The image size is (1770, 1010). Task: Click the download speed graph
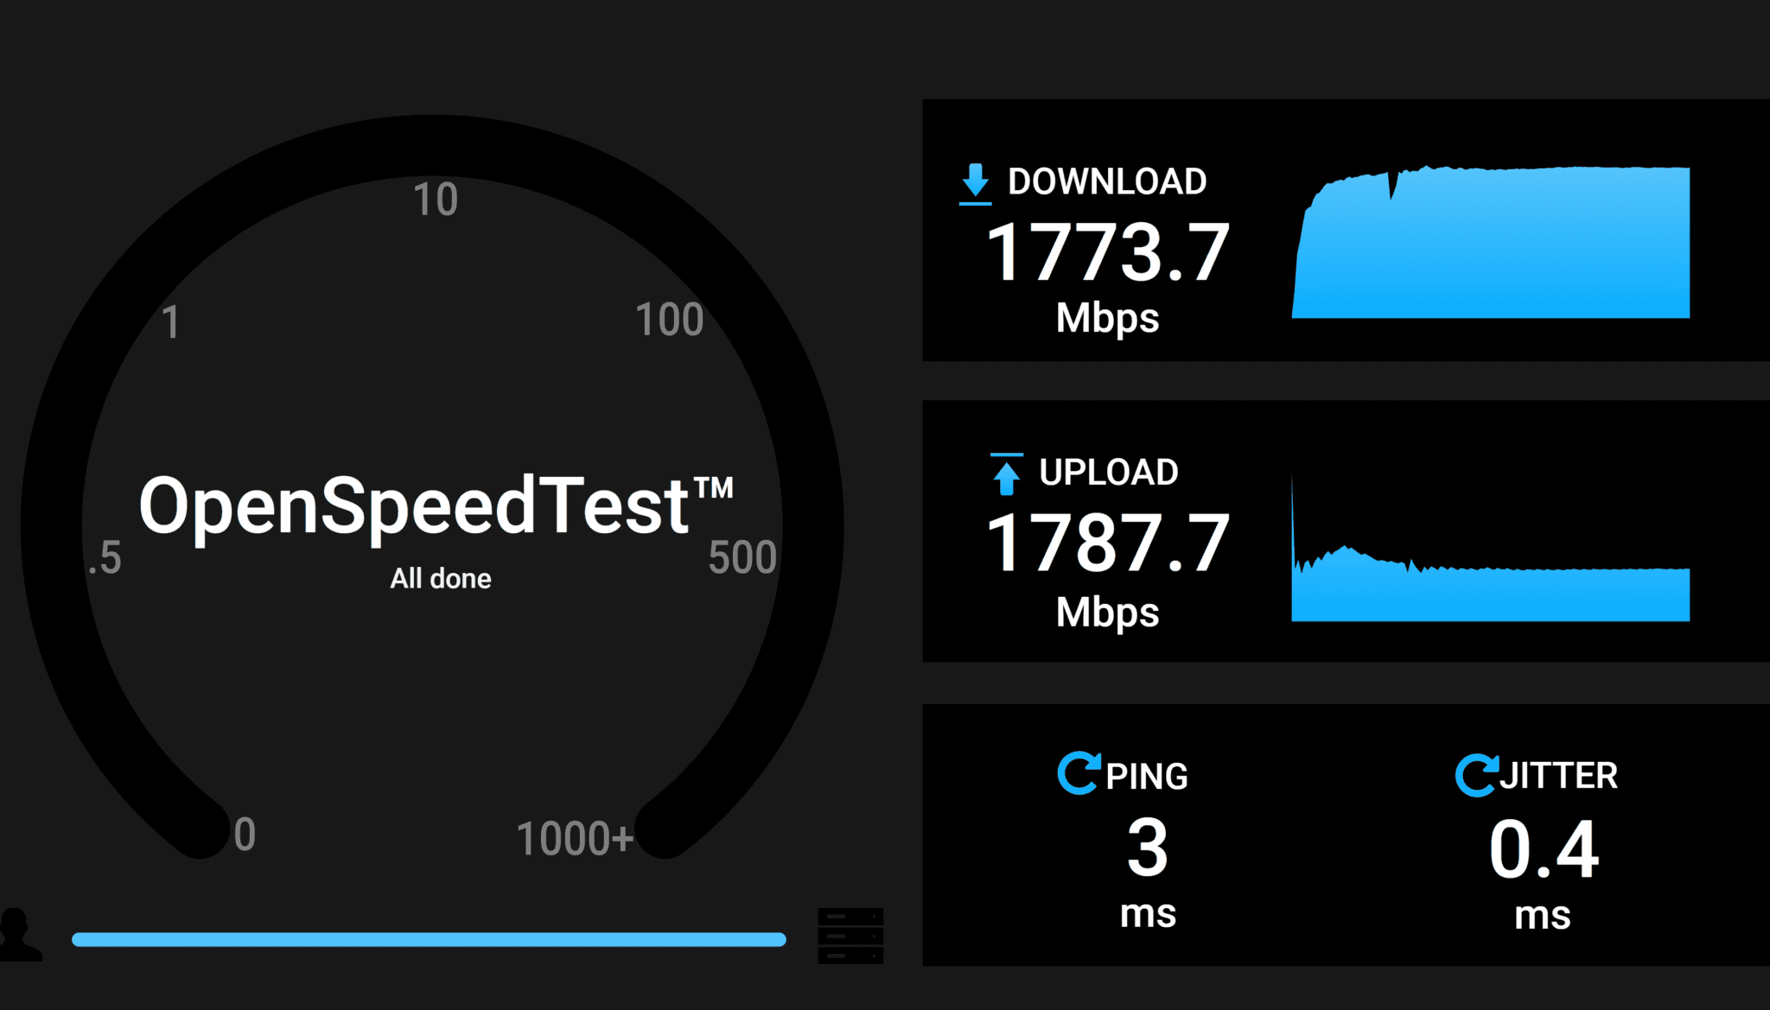tap(1491, 241)
